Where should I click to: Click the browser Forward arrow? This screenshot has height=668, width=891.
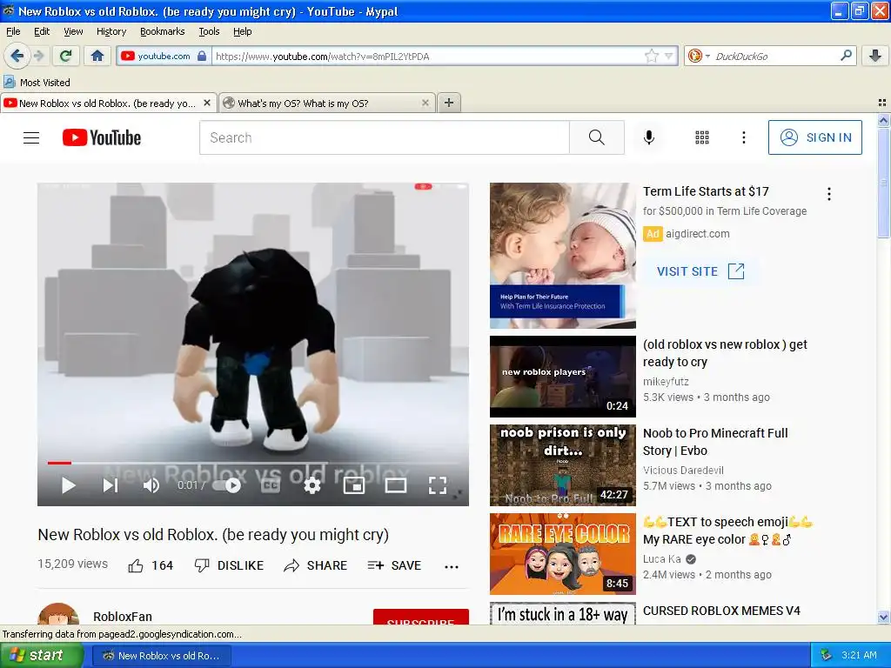pos(38,56)
